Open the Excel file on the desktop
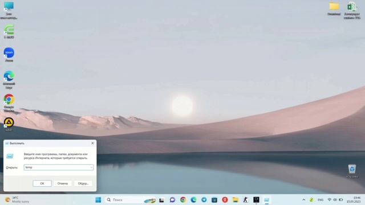365x205 pixels. click(352, 10)
